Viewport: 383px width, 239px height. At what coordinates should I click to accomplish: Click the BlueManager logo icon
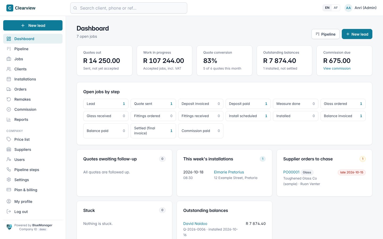pyautogui.click(x=9, y=227)
